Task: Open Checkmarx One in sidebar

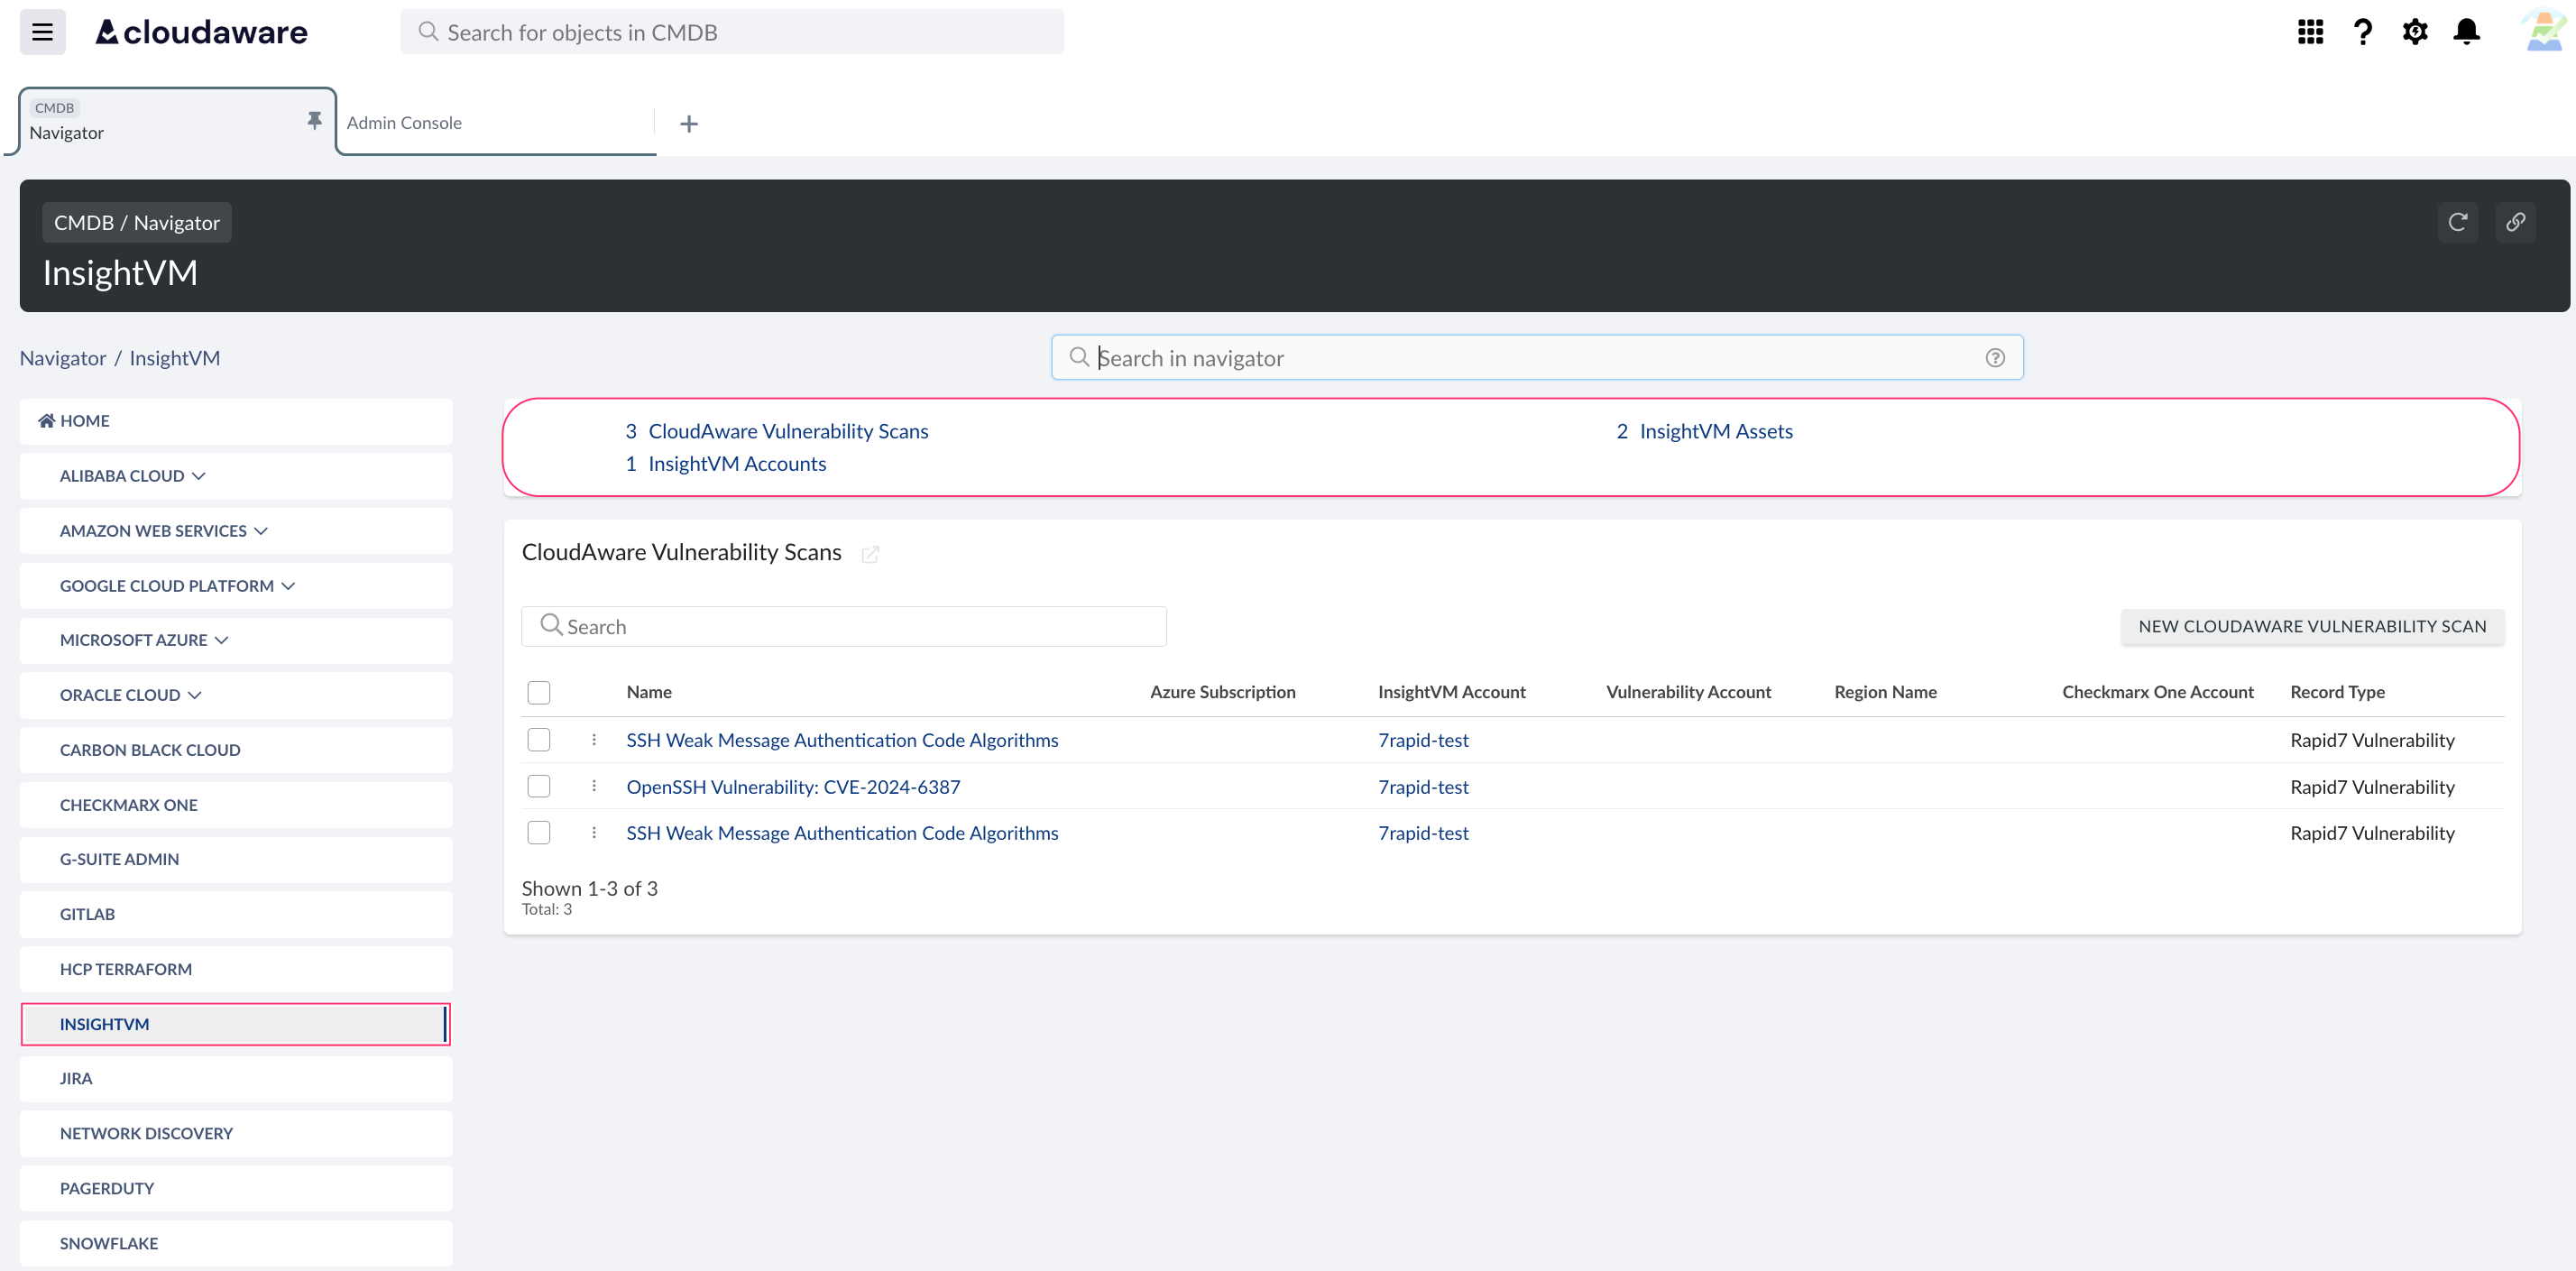Action: 236,805
